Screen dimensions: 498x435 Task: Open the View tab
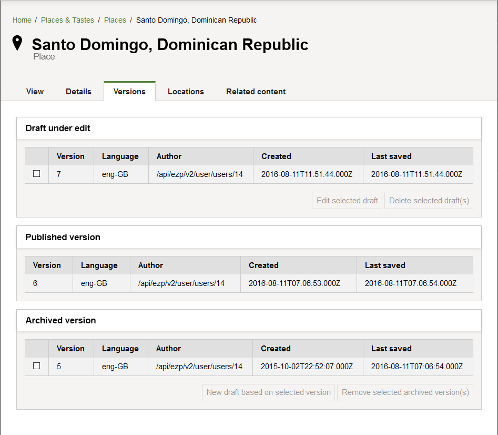[x=35, y=92]
